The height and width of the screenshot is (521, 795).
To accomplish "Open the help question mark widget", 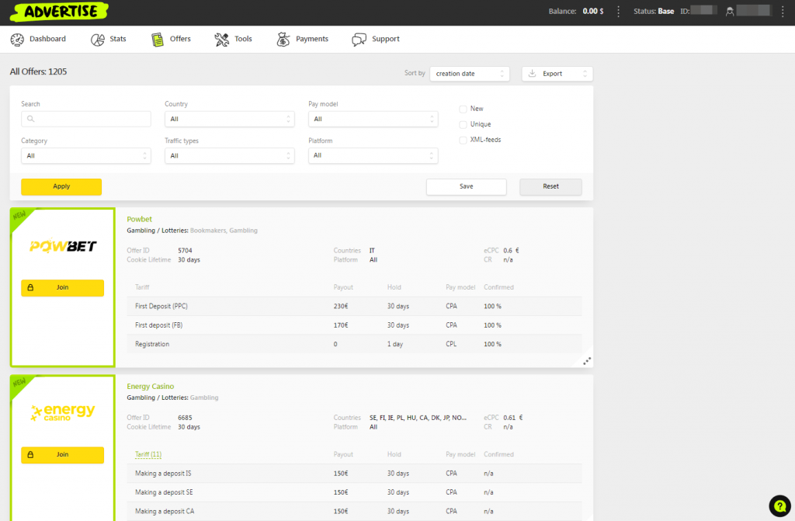I will 779,505.
